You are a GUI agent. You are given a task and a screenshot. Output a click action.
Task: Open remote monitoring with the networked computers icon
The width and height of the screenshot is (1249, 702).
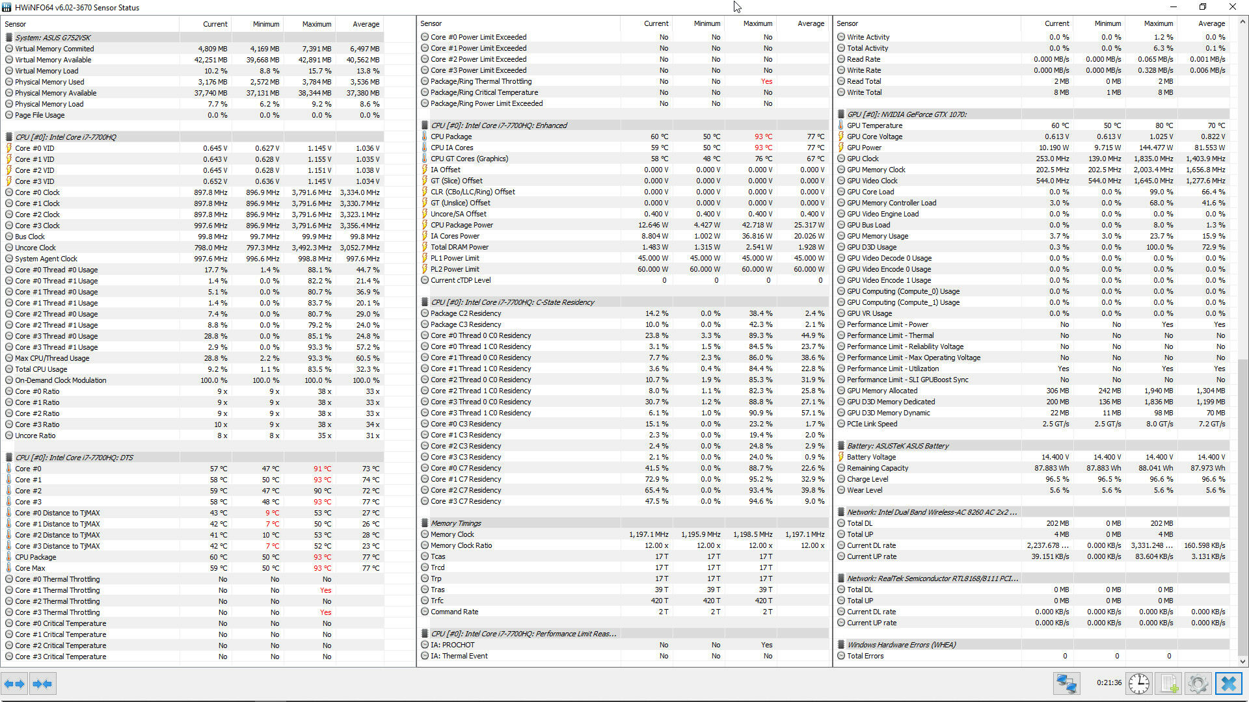pyautogui.click(x=1067, y=683)
